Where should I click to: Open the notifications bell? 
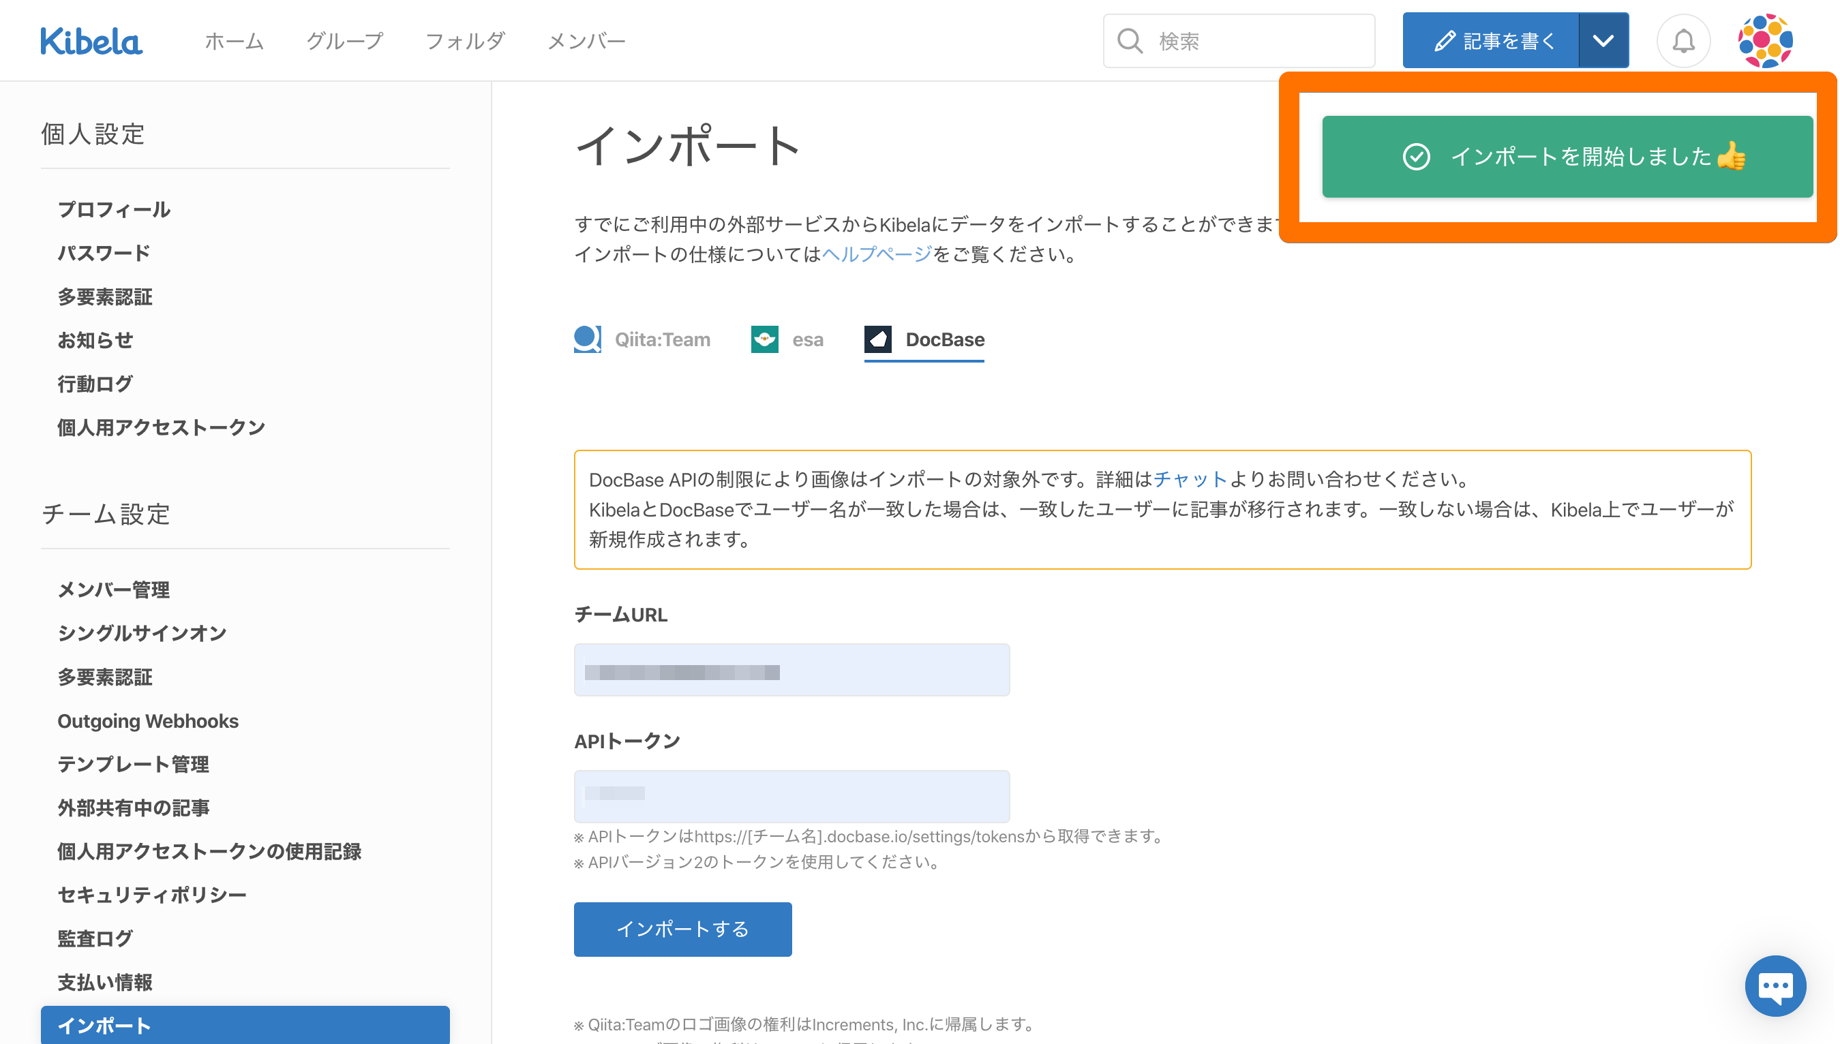1683,41
